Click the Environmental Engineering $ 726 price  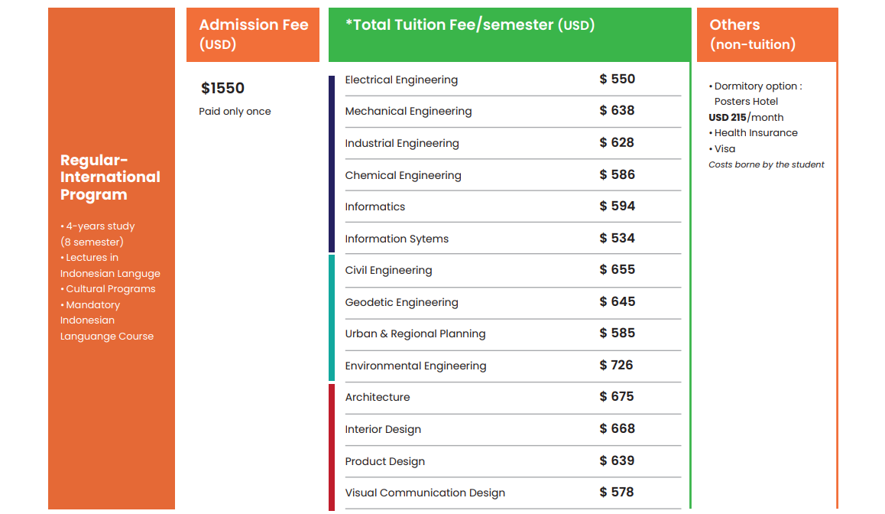point(616,366)
